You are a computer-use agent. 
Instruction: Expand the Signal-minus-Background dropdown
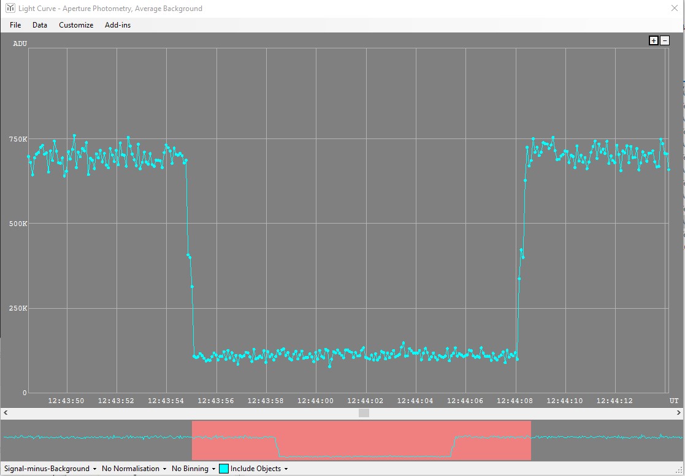click(x=50, y=469)
